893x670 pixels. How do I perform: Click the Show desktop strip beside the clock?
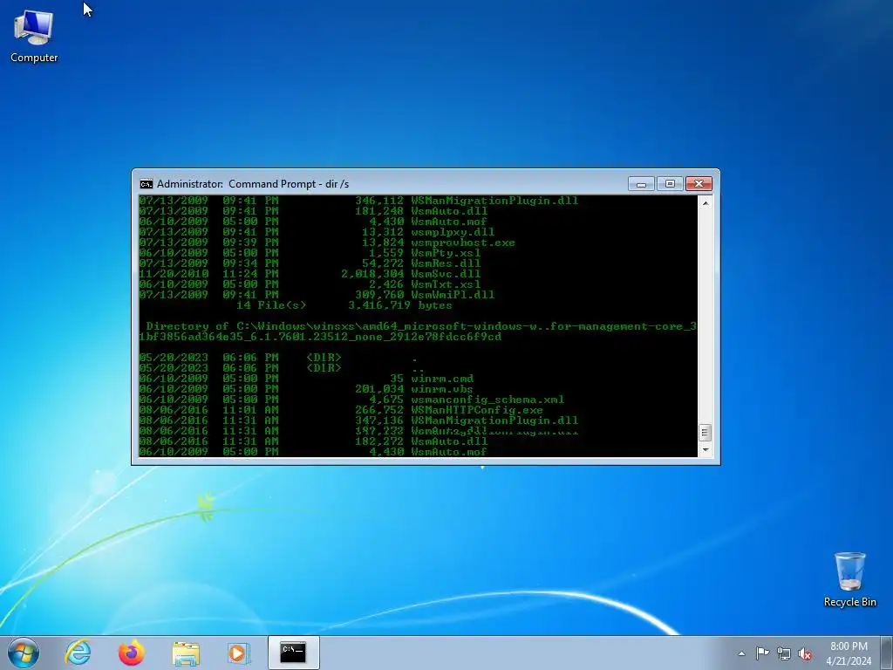coord(889,653)
